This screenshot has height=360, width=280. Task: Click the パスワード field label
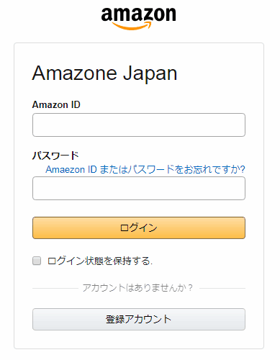click(x=55, y=156)
